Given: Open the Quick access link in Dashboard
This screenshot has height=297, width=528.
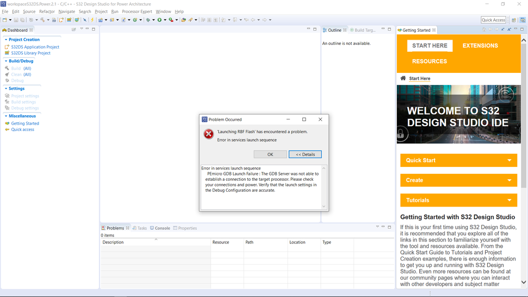Looking at the screenshot, I should click(x=23, y=129).
